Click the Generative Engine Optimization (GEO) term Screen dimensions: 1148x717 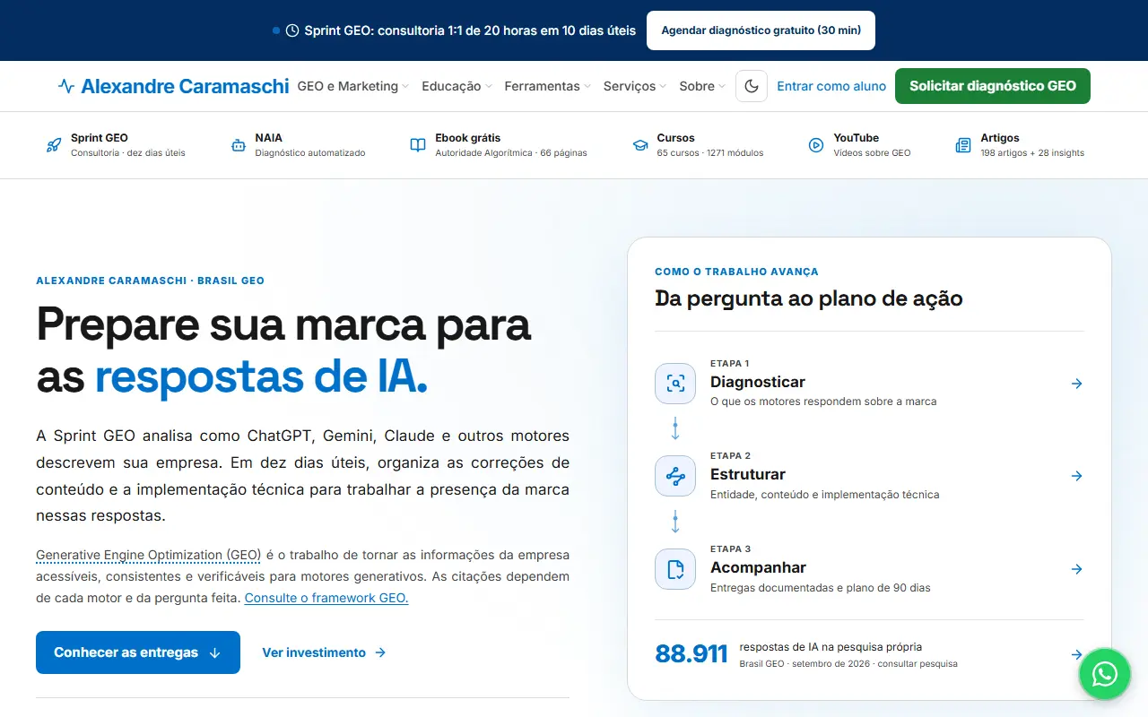(x=148, y=555)
